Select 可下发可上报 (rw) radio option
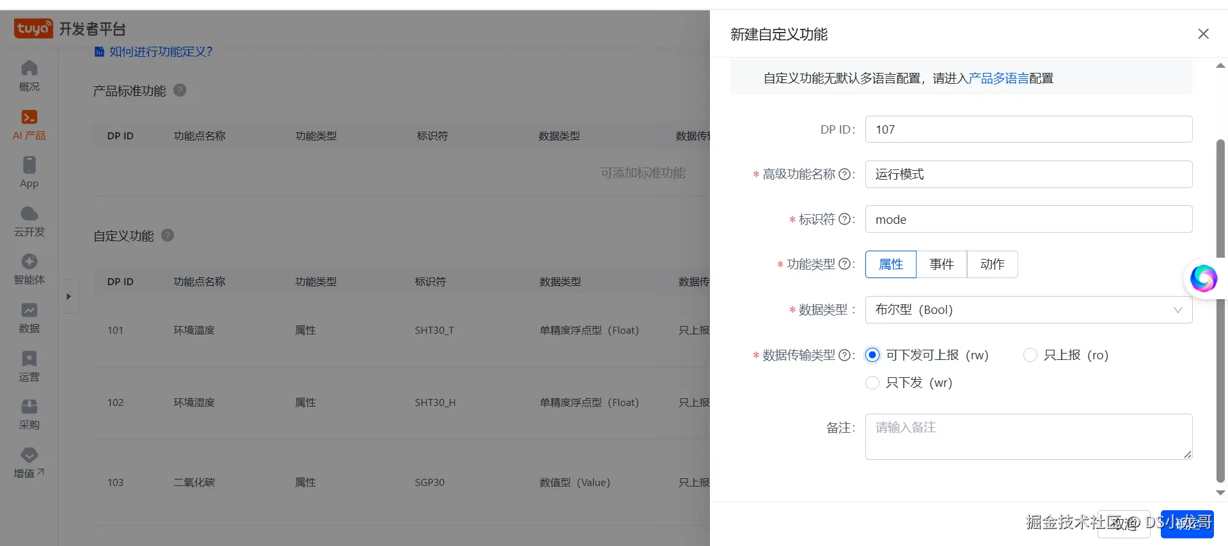 pyautogui.click(x=872, y=355)
